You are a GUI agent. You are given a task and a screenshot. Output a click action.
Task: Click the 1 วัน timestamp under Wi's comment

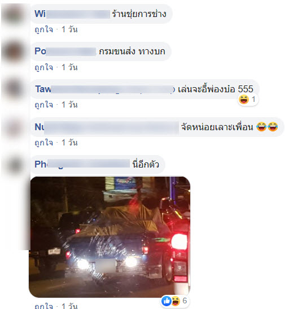coord(69,30)
